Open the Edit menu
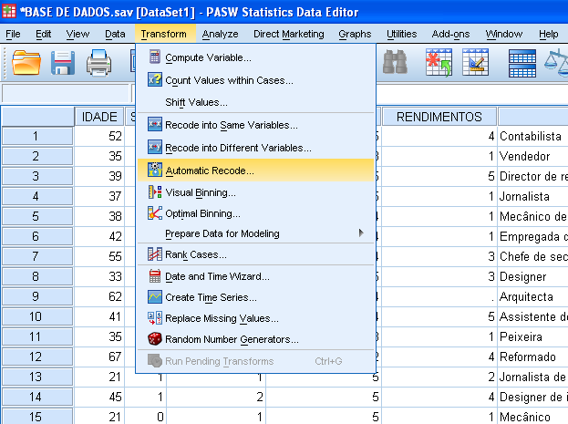568x424 pixels. pos(43,34)
